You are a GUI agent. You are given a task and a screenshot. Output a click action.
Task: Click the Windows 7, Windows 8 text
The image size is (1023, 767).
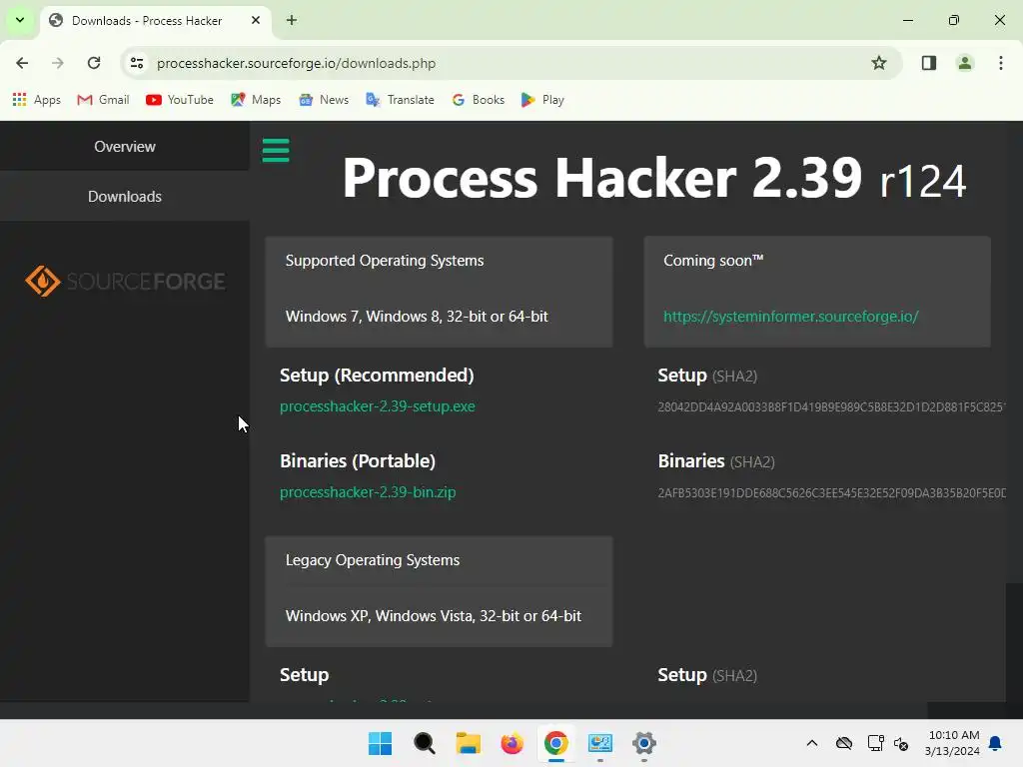click(417, 317)
